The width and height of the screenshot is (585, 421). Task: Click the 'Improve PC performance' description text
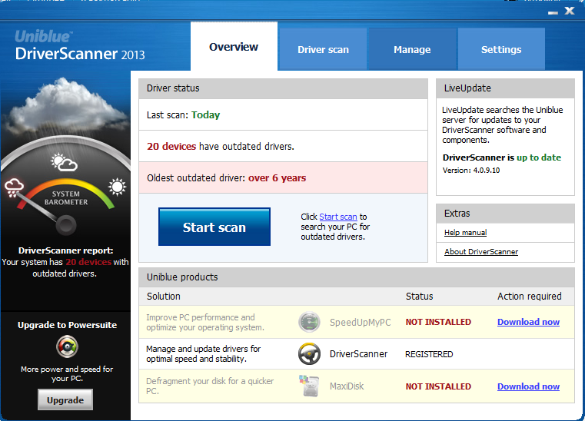[x=205, y=322]
